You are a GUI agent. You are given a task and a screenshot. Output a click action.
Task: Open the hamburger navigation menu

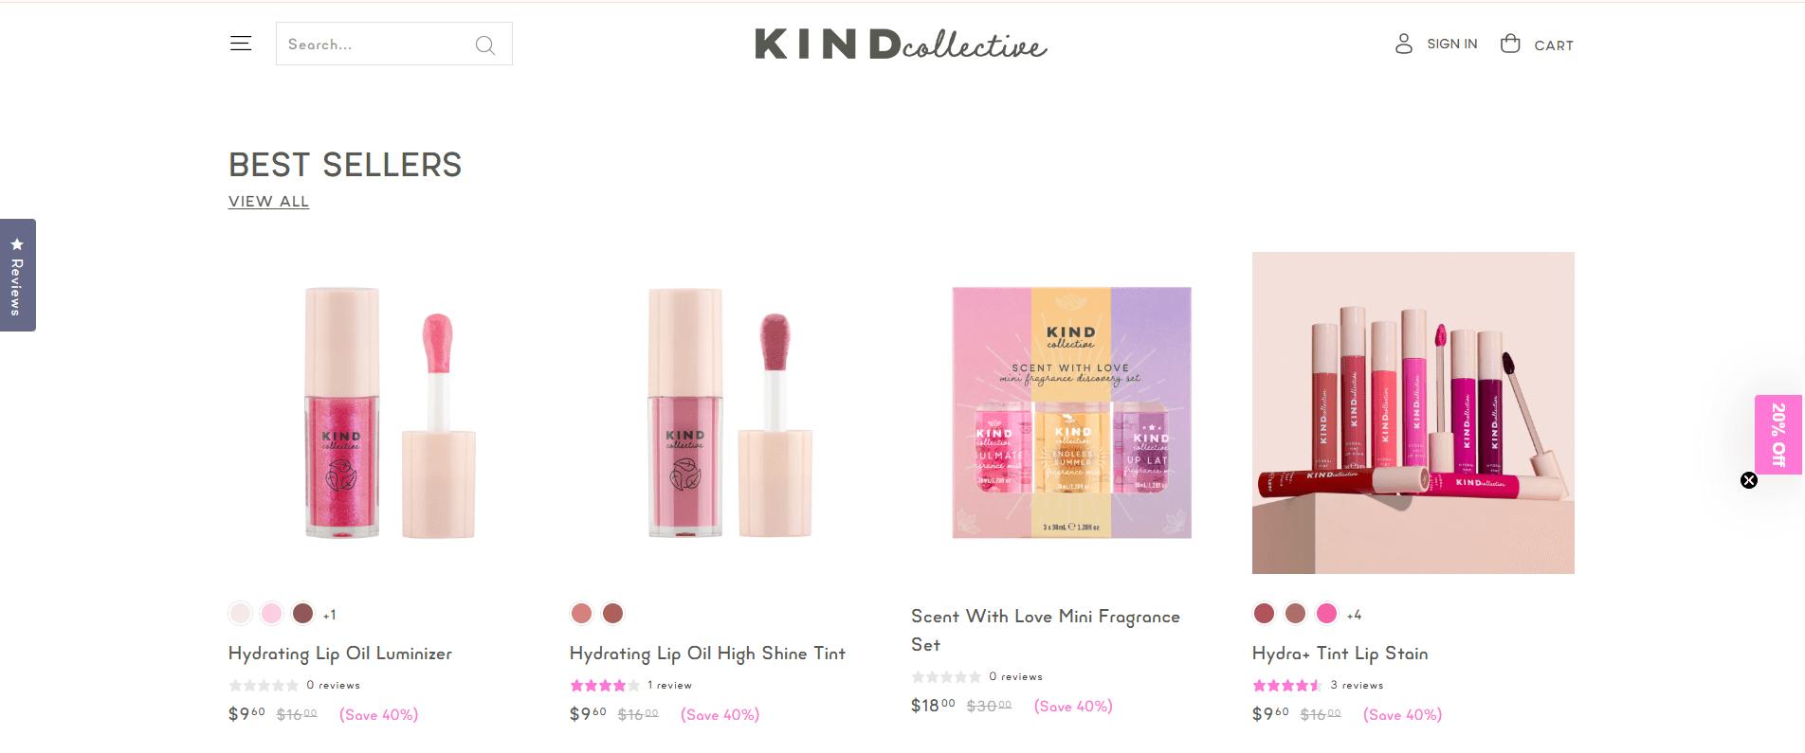point(241,44)
